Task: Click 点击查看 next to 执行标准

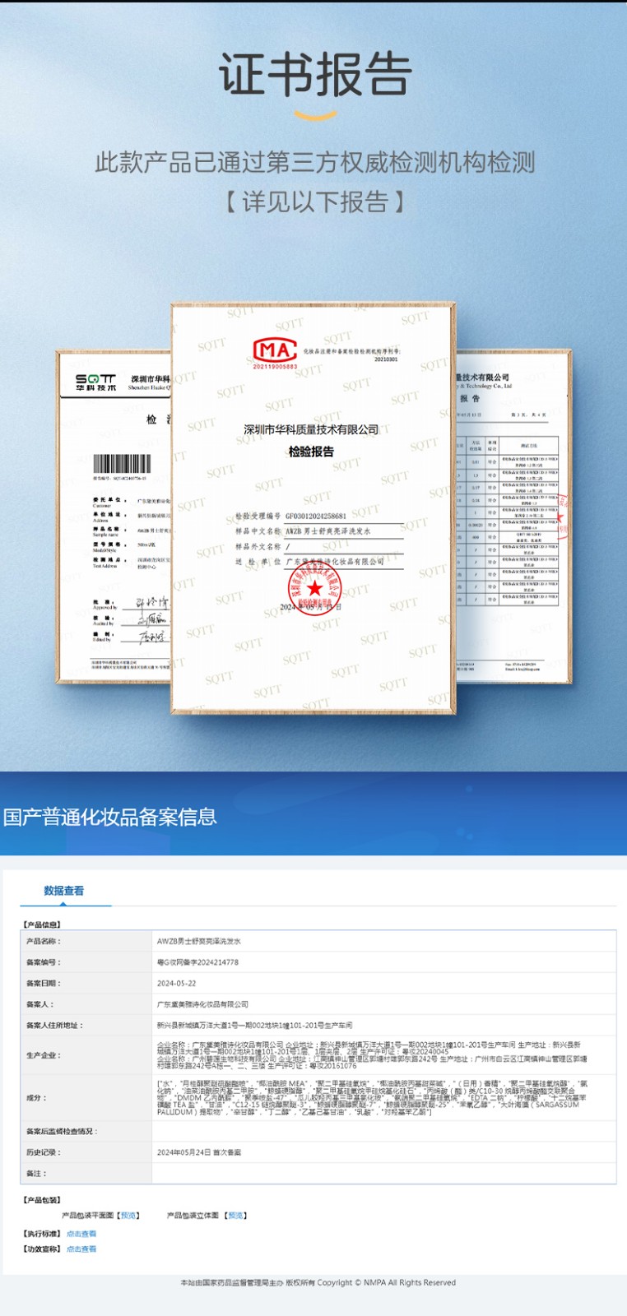Action: [x=81, y=1234]
